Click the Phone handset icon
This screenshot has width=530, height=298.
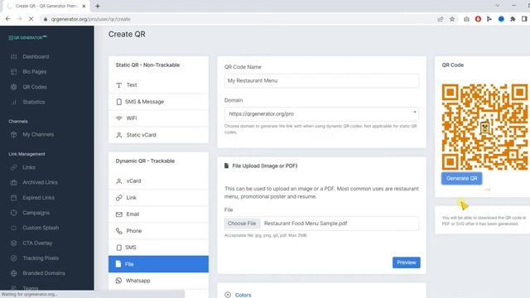click(119, 231)
